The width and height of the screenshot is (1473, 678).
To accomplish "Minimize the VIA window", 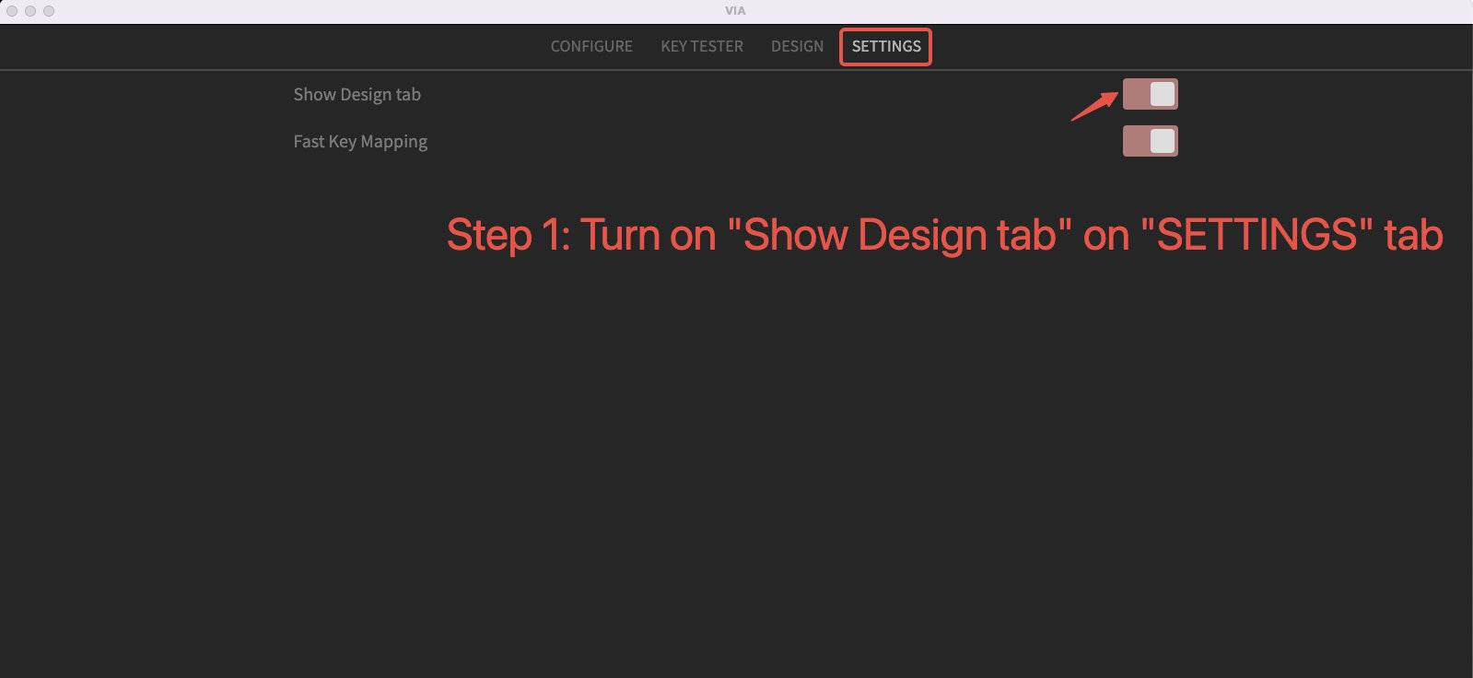I will (30, 11).
